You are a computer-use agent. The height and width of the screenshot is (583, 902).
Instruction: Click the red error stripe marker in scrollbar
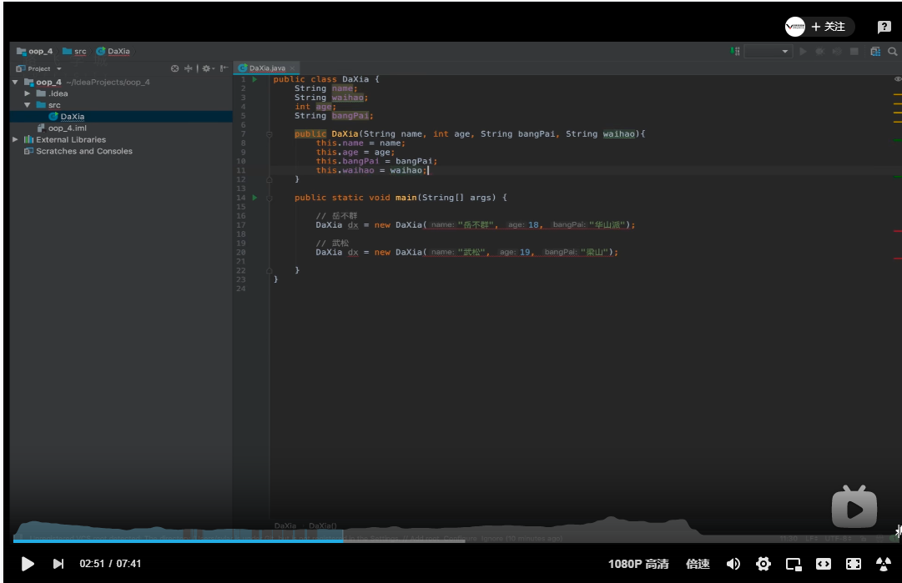click(897, 230)
